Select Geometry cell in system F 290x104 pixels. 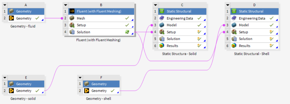101,91
